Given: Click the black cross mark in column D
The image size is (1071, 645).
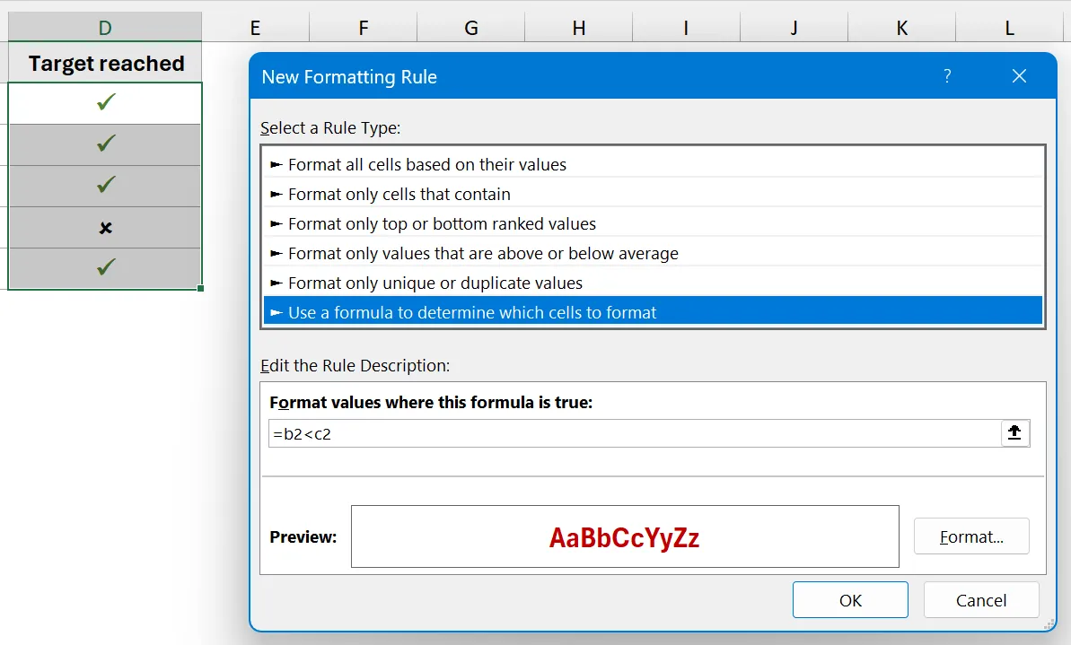Looking at the screenshot, I should click(104, 227).
